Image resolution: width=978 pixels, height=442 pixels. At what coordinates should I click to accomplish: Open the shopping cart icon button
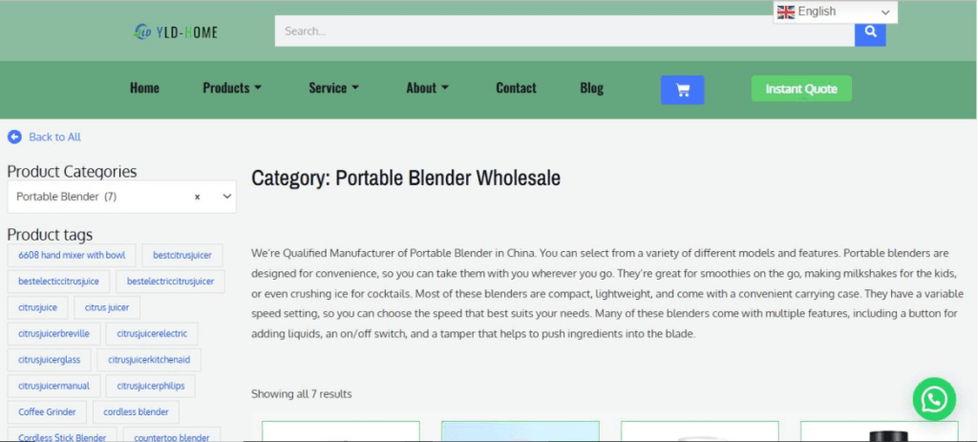[x=682, y=90]
